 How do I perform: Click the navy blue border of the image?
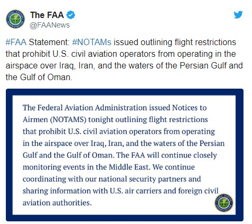pyautogui.click(x=124, y=92)
